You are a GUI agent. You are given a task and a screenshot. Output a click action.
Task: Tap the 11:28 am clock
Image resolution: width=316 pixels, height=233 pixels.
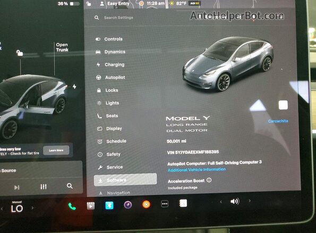(x=156, y=3)
